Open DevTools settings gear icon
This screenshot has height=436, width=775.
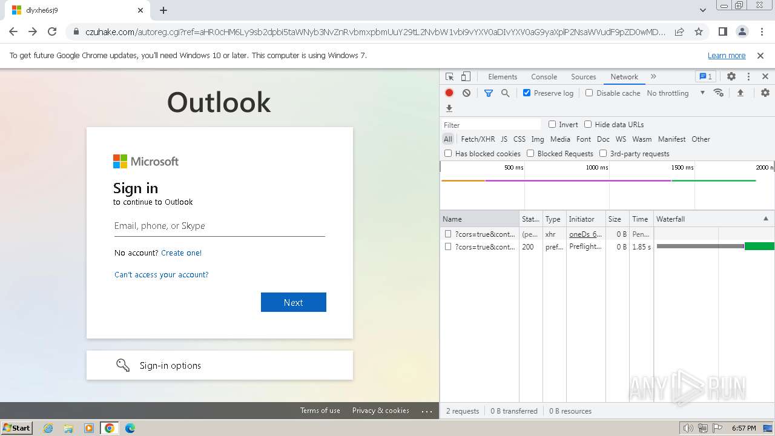[731, 77]
